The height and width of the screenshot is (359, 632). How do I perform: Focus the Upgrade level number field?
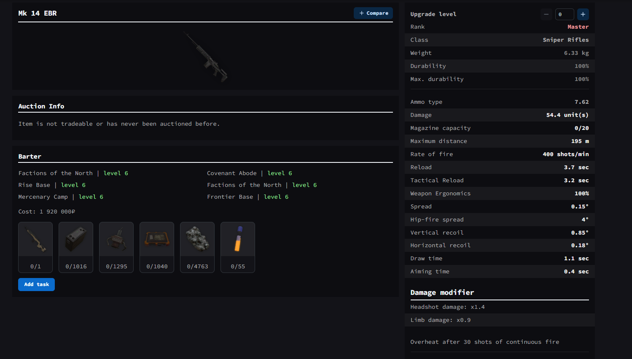click(564, 14)
